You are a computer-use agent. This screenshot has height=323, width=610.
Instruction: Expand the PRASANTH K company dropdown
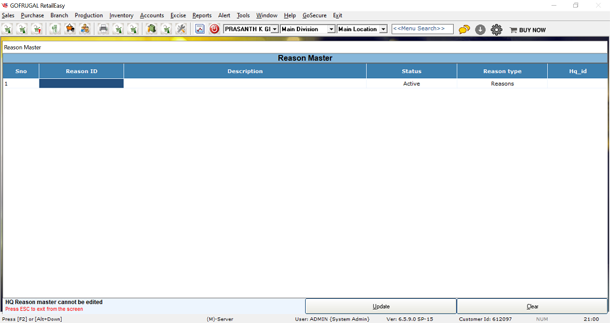274,29
